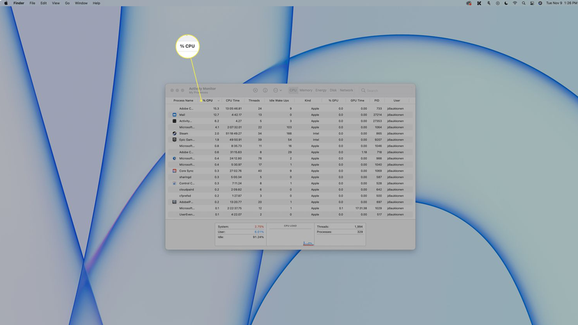
Task: Toggle sort arrow in % CPU column header
Action: point(218,101)
